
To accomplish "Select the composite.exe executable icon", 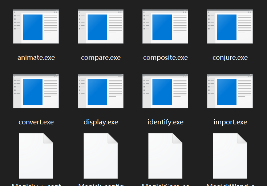I will (x=165, y=26).
